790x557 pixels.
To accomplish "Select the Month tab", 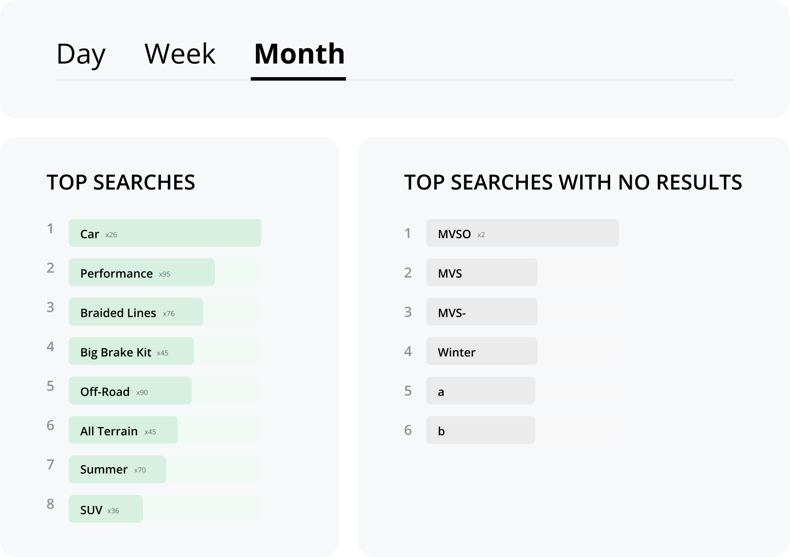I will (x=299, y=54).
